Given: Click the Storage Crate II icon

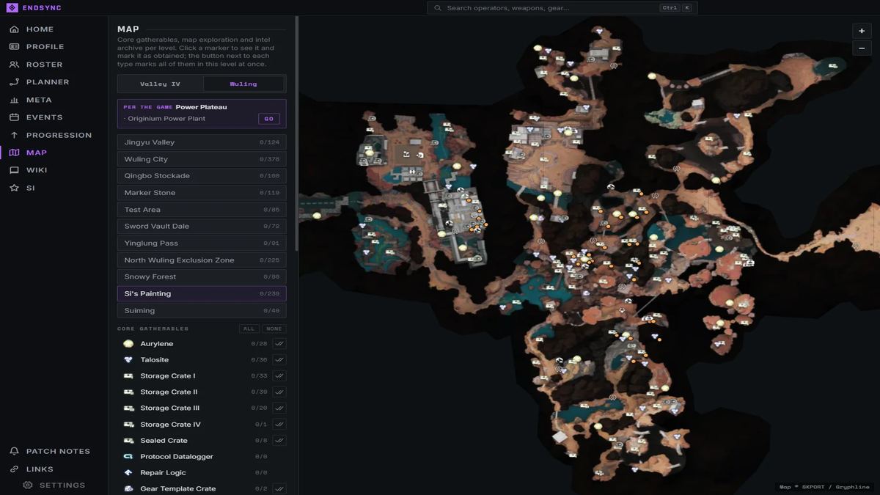Looking at the screenshot, I should [x=128, y=392].
